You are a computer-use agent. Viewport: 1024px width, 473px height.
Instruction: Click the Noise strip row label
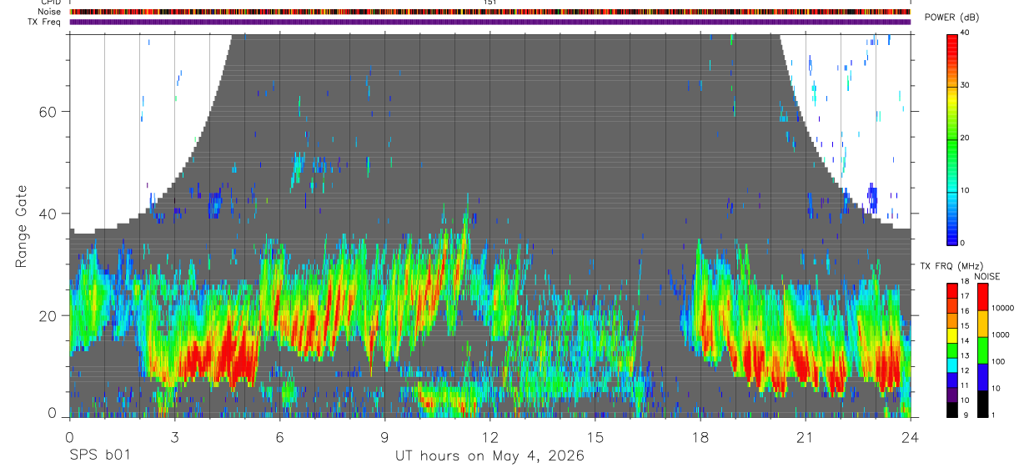pyautogui.click(x=49, y=12)
